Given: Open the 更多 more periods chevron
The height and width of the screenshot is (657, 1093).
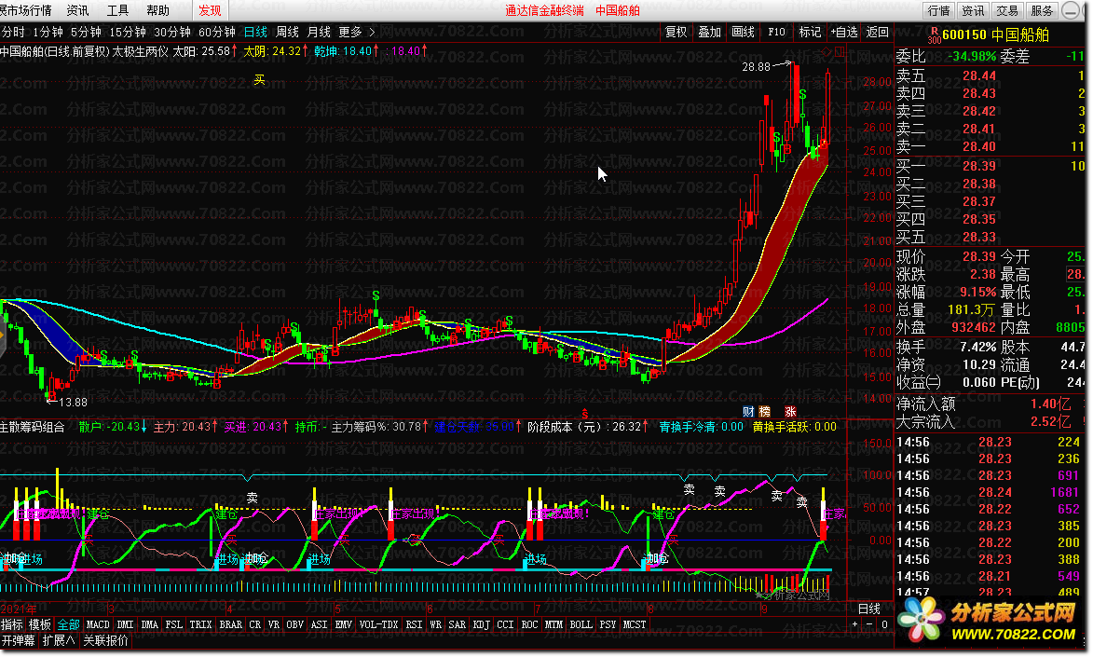Looking at the screenshot, I should point(372,32).
